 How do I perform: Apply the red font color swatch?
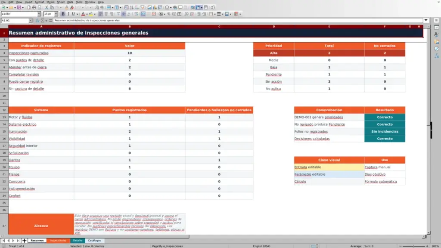click(83, 14)
